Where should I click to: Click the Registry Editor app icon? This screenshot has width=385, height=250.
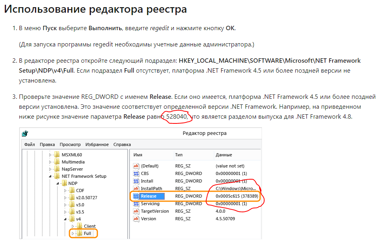pyautogui.click(x=25, y=133)
